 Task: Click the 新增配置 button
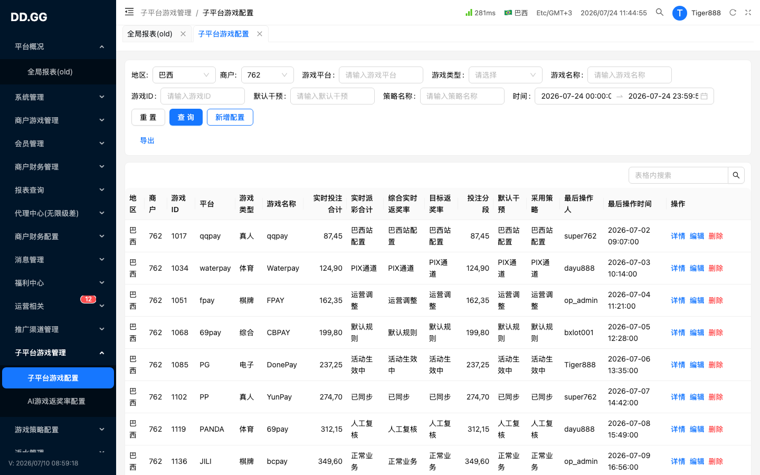[x=230, y=117]
